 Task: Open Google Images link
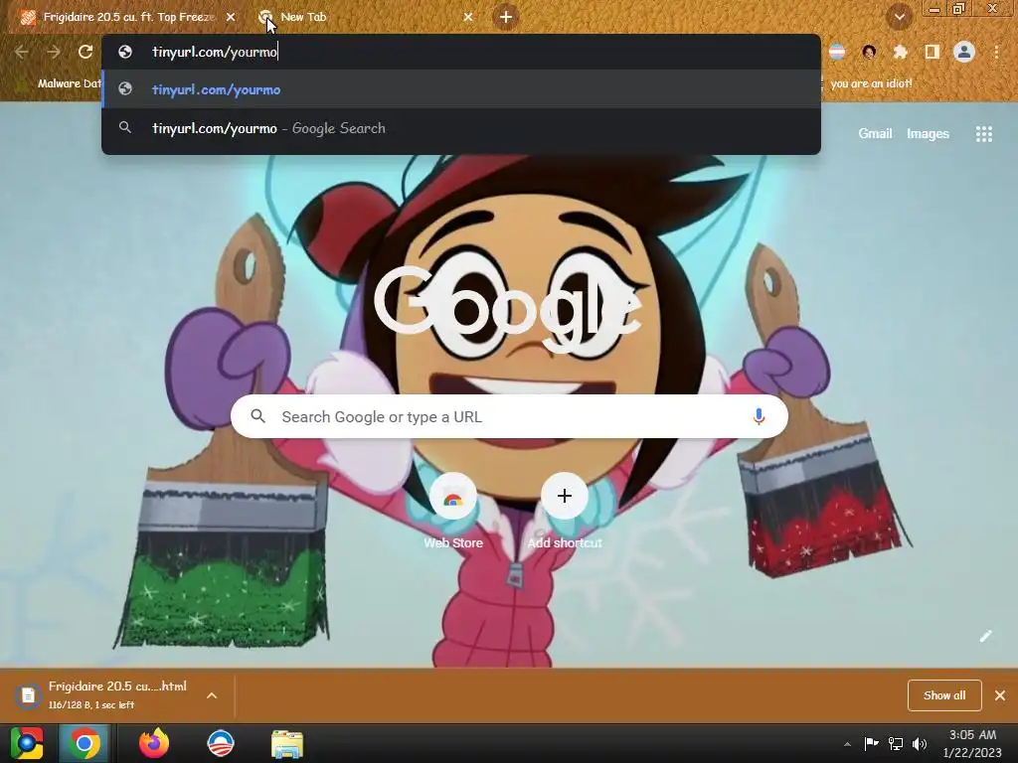928,134
